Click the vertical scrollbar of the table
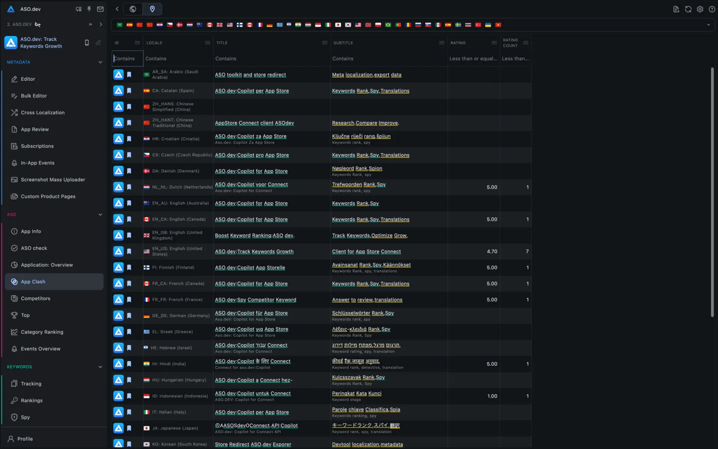This screenshot has width=718, height=449. (x=712, y=192)
